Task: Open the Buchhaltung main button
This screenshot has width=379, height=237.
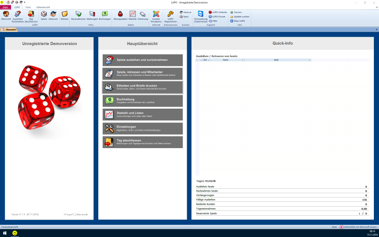Action: 143,101
